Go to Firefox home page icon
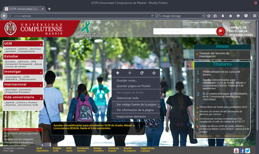259x154 pixels. click(x=230, y=16)
